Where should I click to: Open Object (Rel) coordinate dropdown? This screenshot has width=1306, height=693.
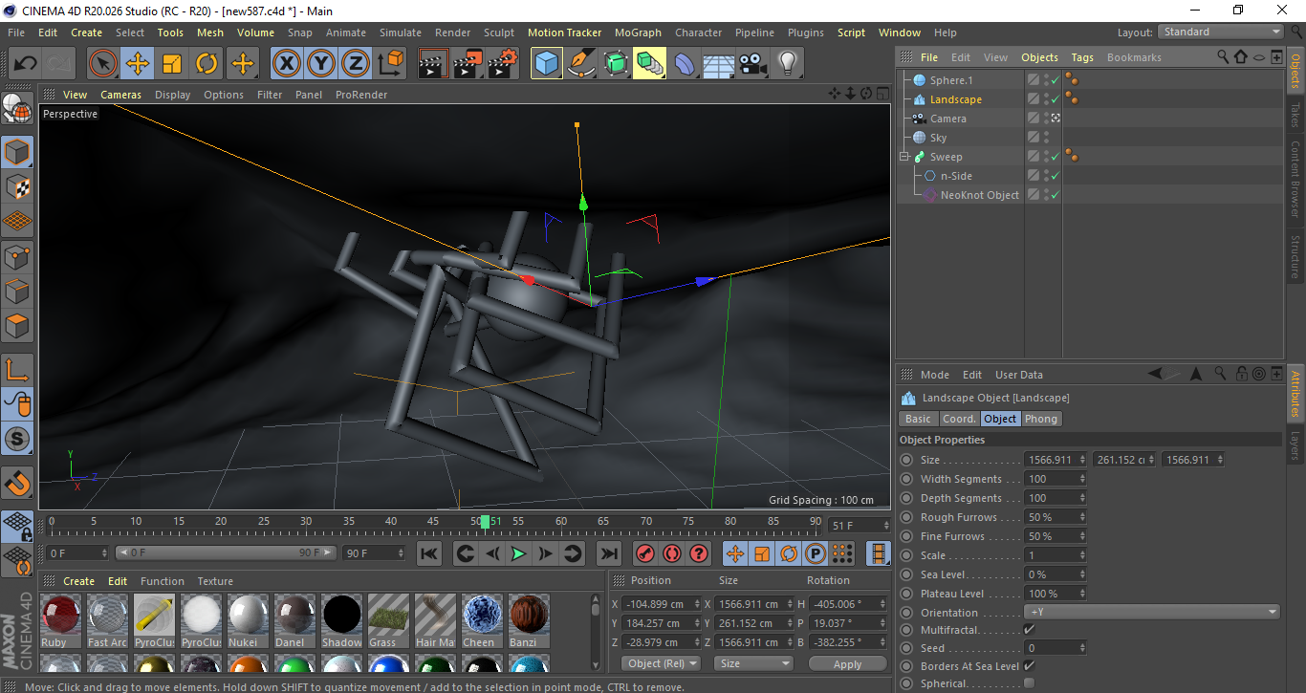(x=661, y=663)
